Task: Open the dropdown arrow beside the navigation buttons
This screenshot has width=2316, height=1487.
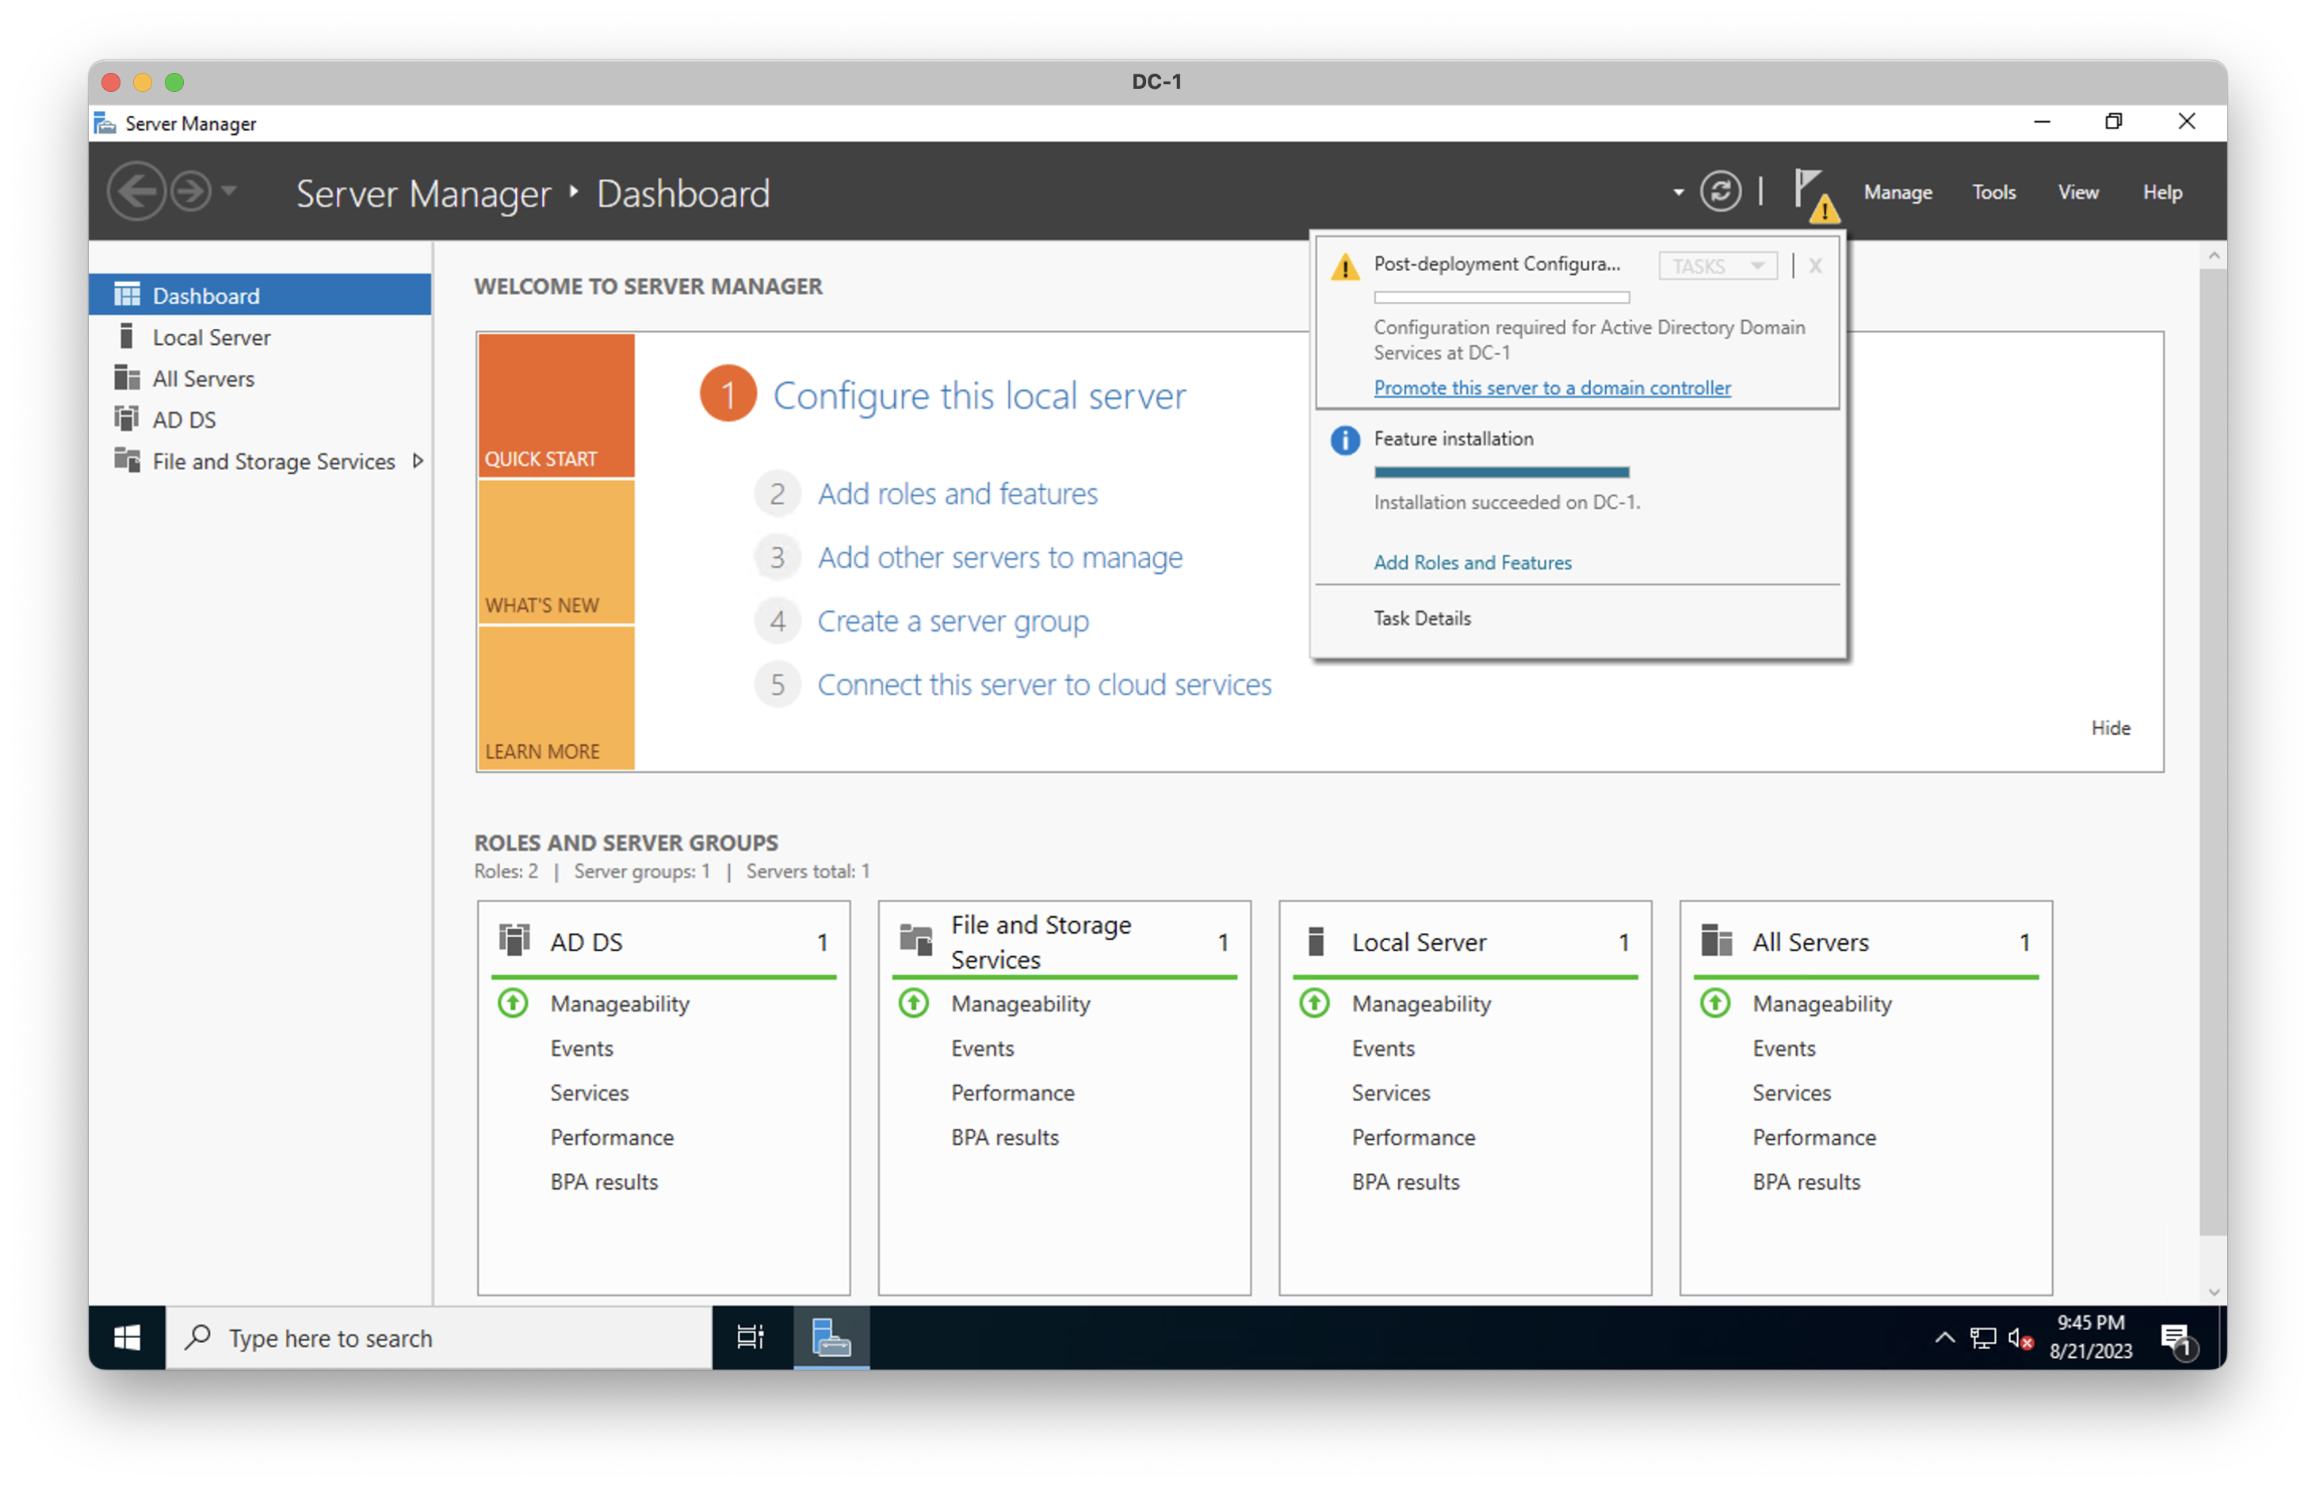Action: click(229, 191)
